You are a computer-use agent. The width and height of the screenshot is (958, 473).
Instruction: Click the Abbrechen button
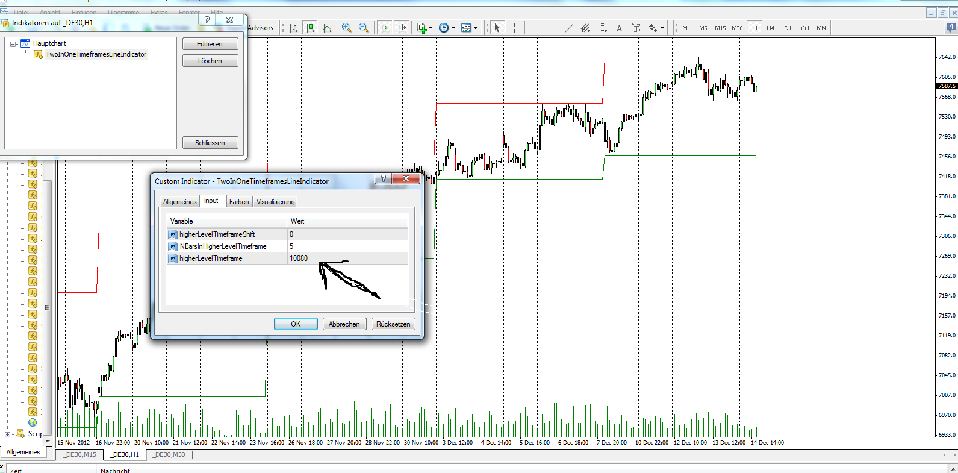pos(344,324)
